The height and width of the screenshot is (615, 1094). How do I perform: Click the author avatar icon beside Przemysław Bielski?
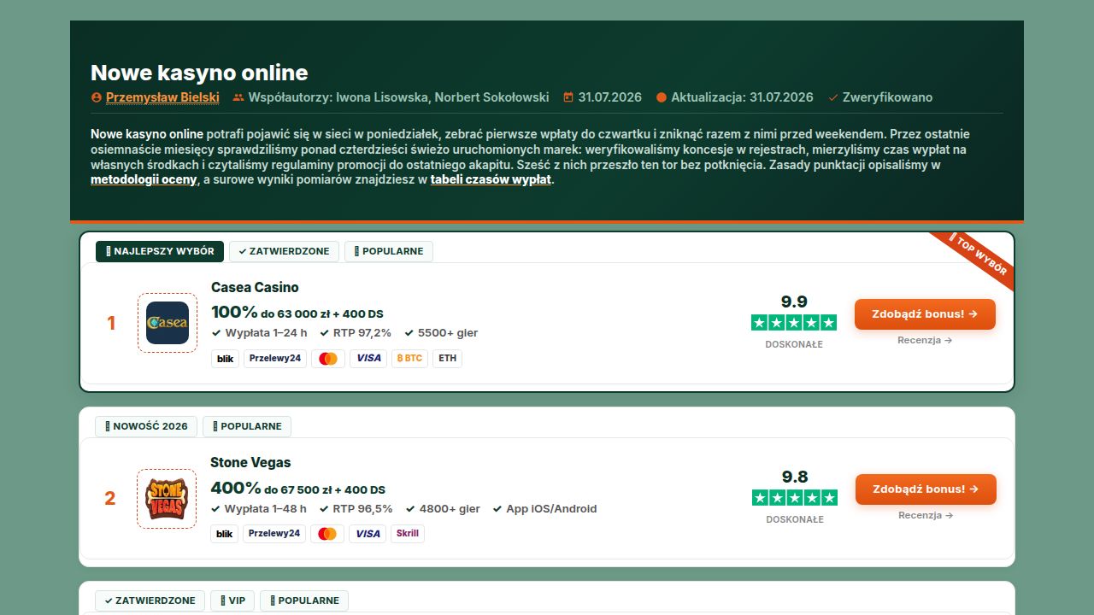coord(97,97)
